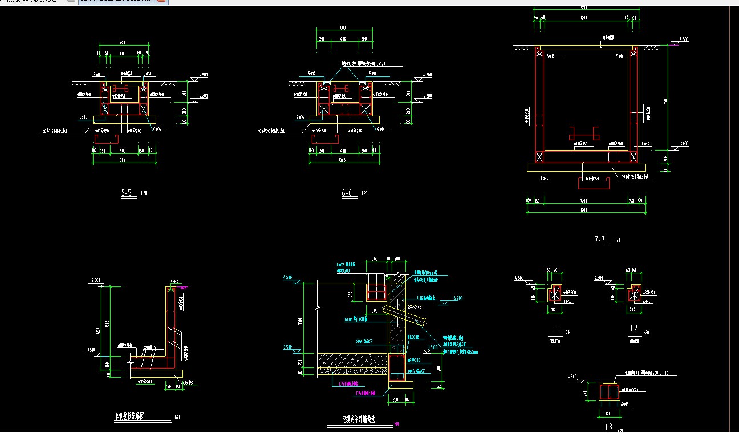The width and height of the screenshot is (739, 433).
Task: Select the 7-7 section title label
Action: 600,240
